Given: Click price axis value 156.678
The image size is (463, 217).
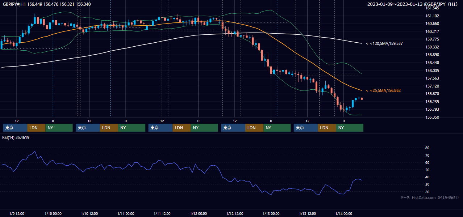Looking at the screenshot, I should click(432, 94).
